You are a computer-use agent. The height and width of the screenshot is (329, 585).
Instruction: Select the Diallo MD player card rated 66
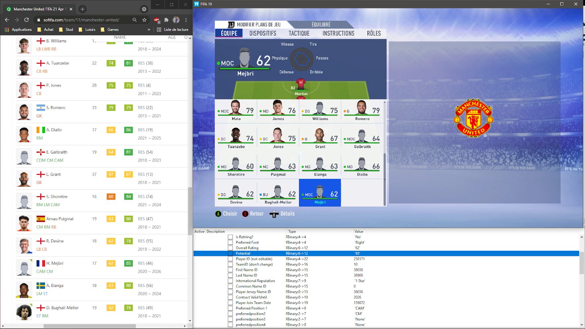(362, 166)
